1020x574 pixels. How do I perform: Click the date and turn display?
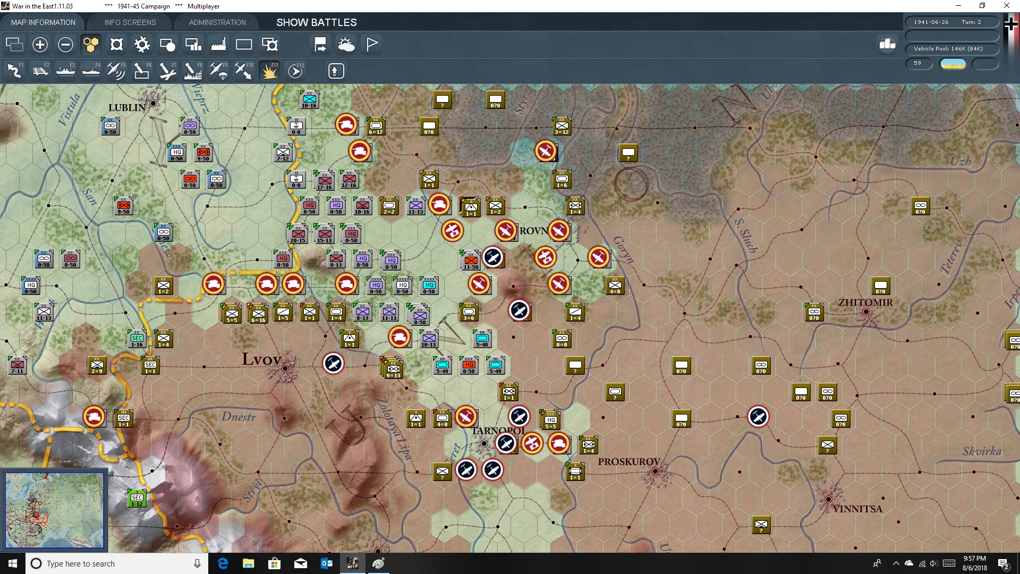coord(951,22)
